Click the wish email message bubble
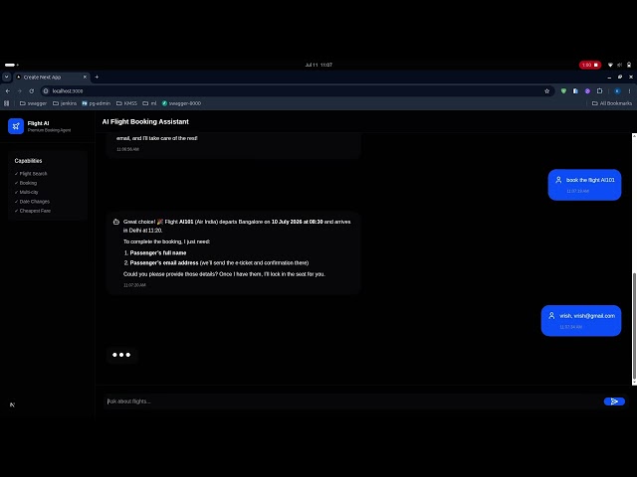The image size is (637, 477). 581,320
